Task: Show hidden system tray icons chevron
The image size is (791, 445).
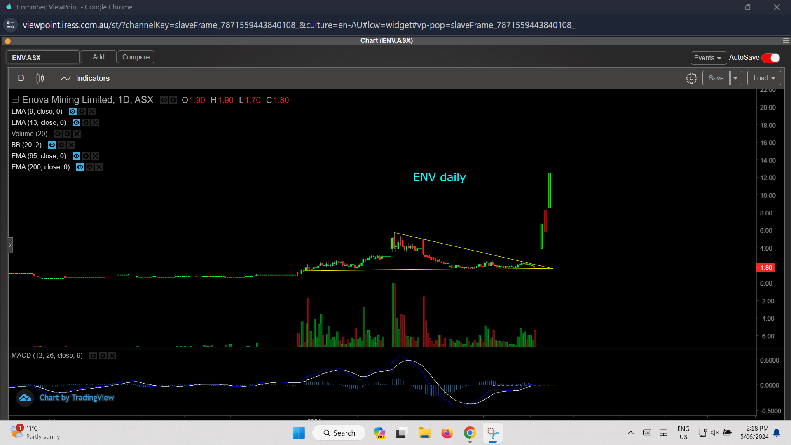Action: coord(630,433)
